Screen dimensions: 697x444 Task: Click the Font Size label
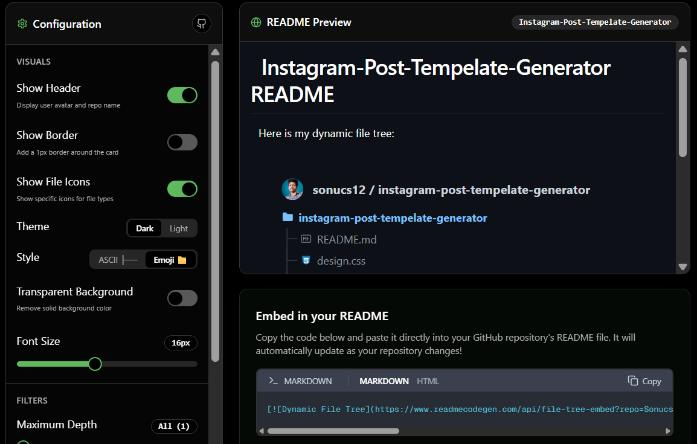[38, 341]
